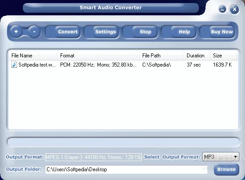
Task: Remove selected file with the minus button
Action: (x=34, y=32)
